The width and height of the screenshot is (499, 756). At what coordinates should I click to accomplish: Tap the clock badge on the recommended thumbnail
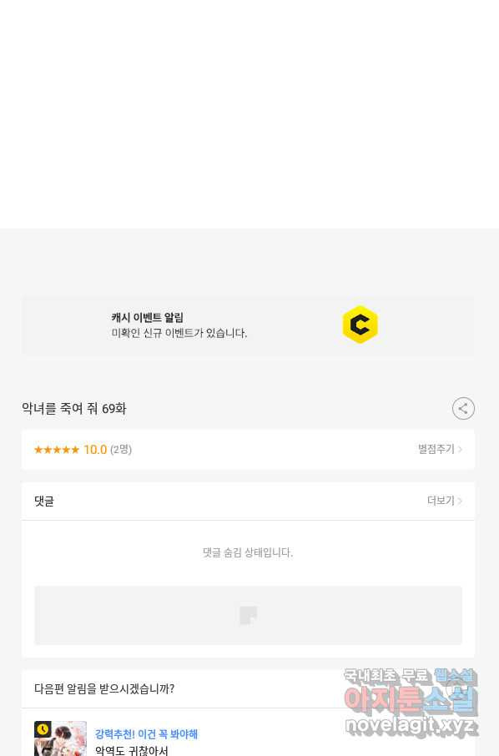pyautogui.click(x=43, y=729)
